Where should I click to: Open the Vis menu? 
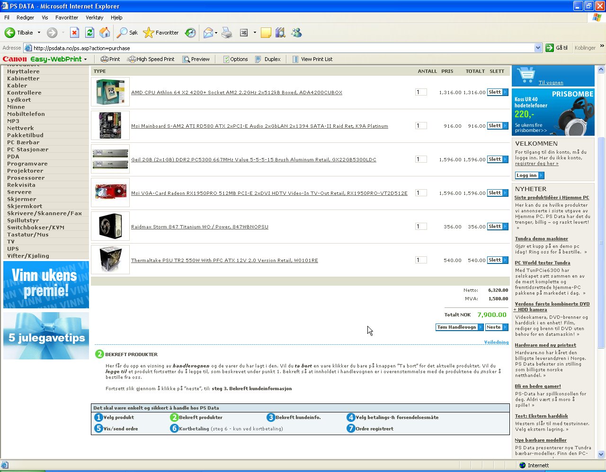pos(45,17)
